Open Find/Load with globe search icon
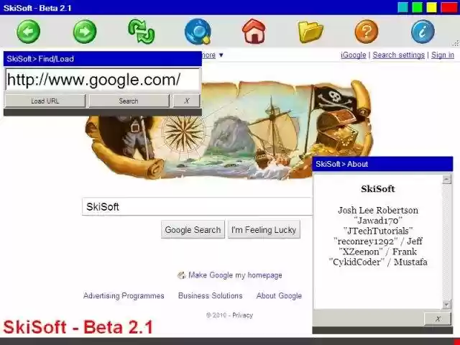460x345 pixels. tap(198, 32)
